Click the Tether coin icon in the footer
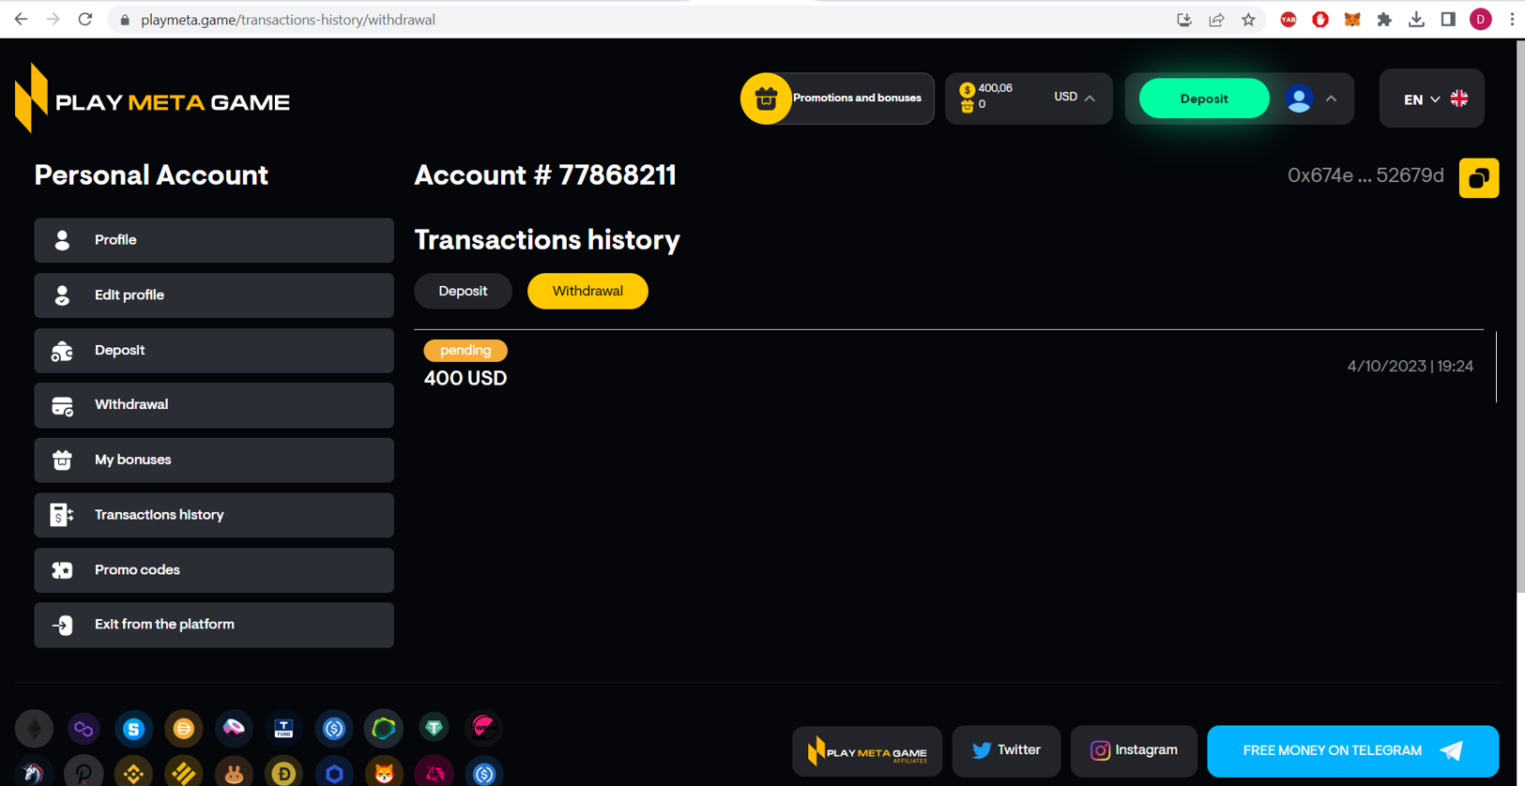Viewport: 1525px width, 786px height. 434,728
